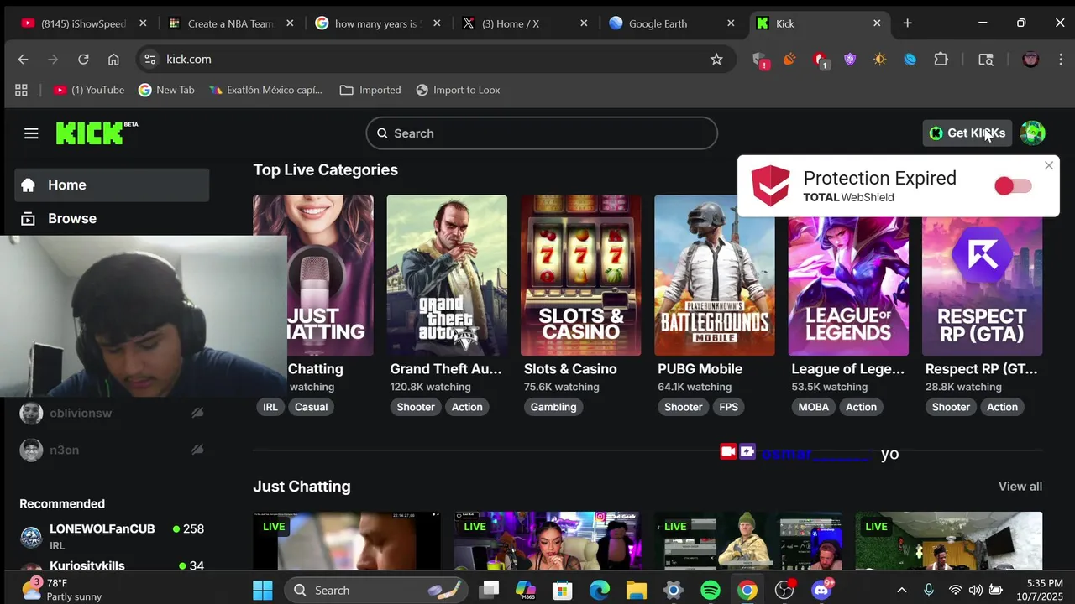View site information icon beside kick.com
The image size is (1075, 604).
(x=149, y=59)
